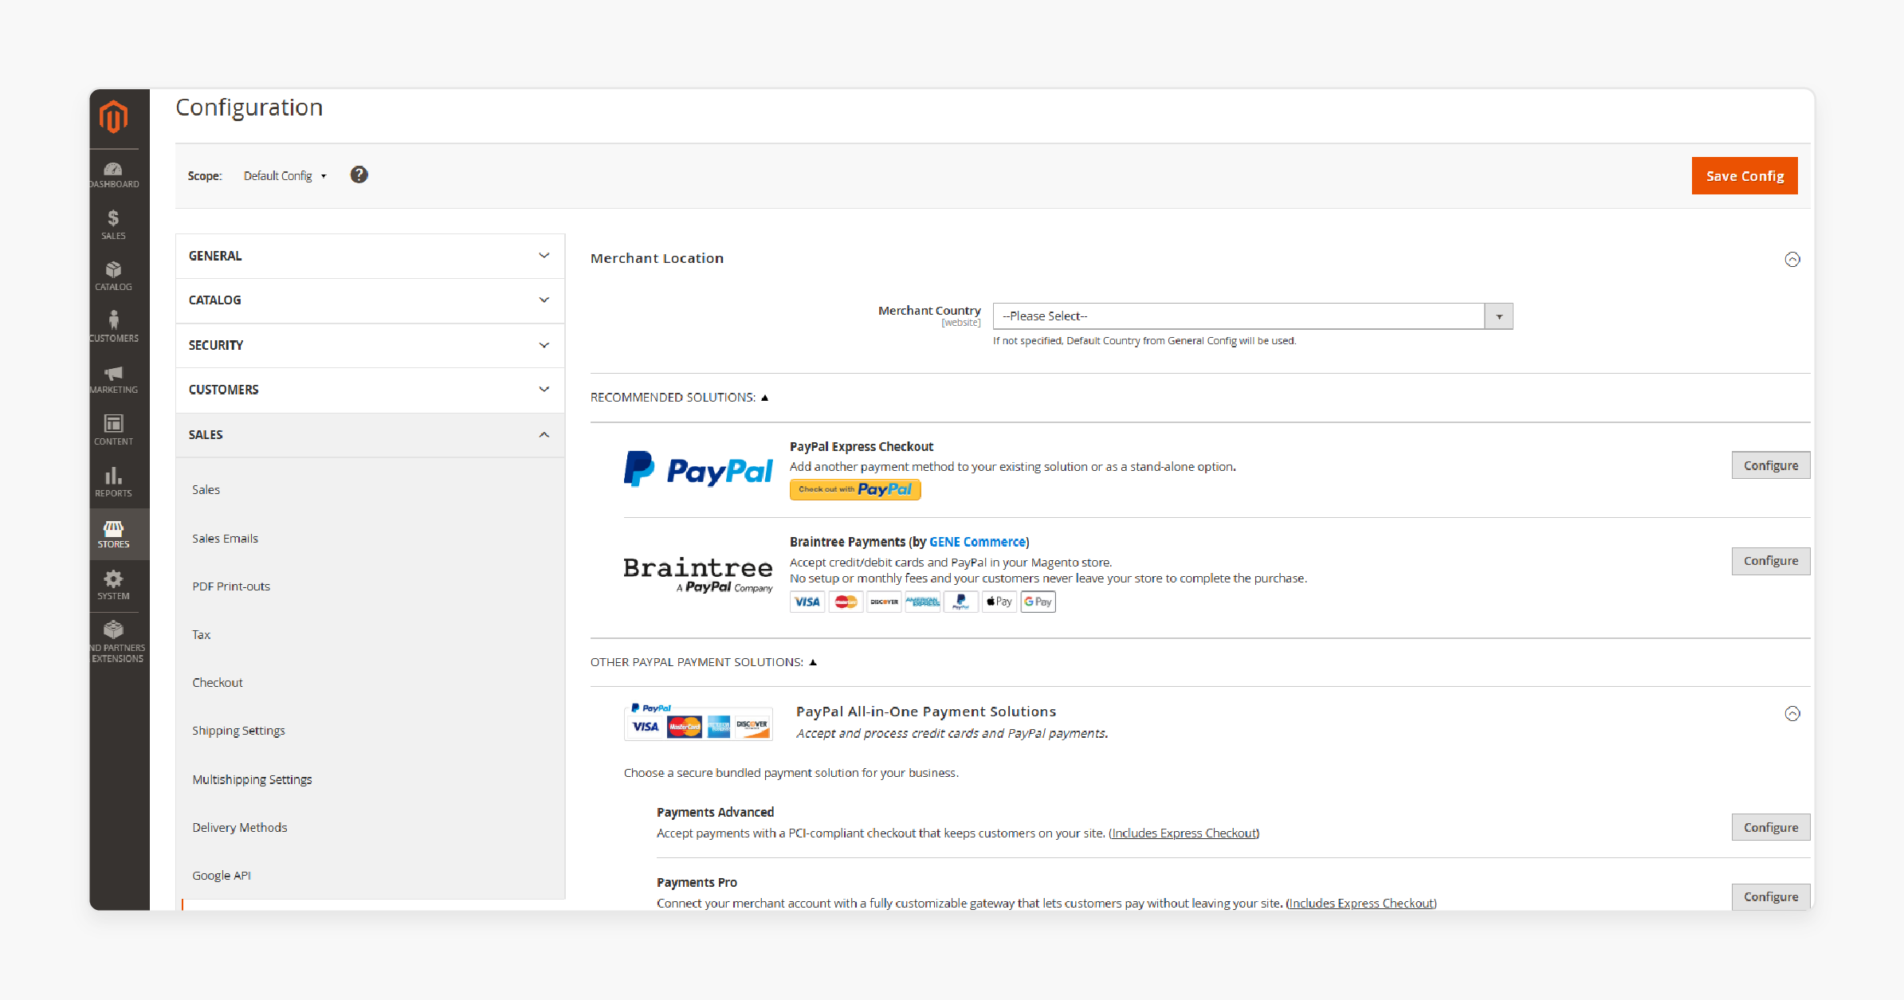Open the GENE Commerce link

tap(977, 542)
